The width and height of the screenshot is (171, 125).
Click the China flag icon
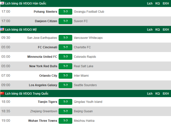click(x=2, y=93)
